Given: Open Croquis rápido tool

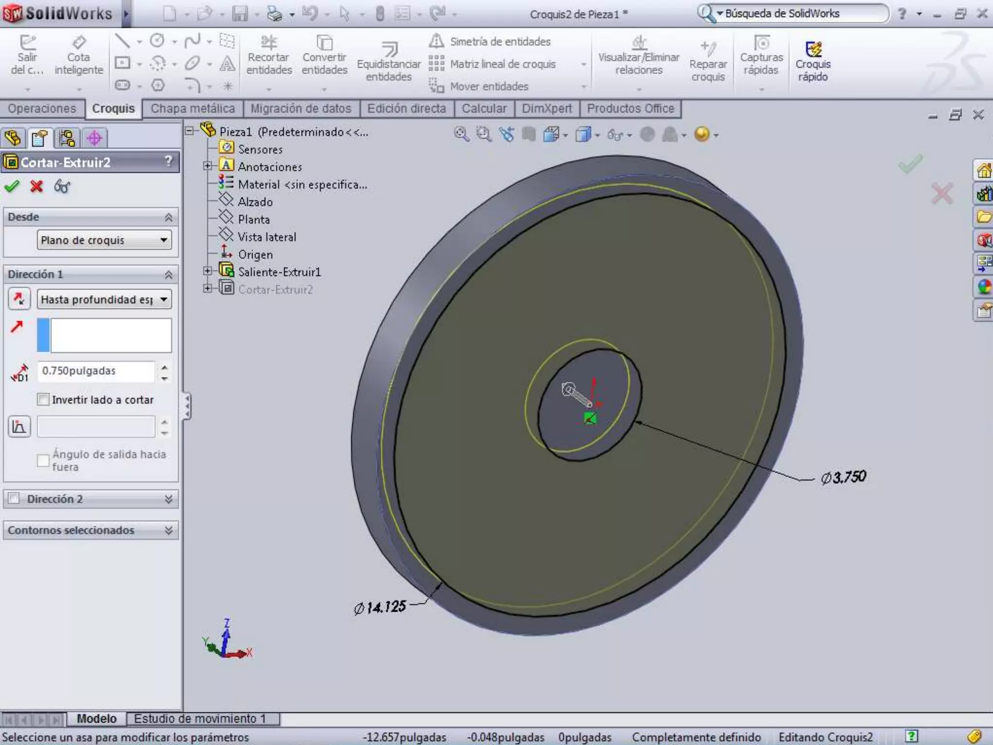Looking at the screenshot, I should pos(813,61).
